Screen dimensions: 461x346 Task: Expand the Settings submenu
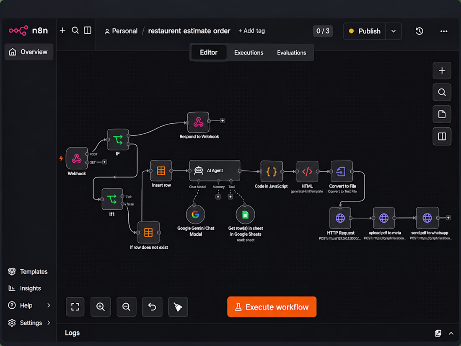pyautogui.click(x=49, y=323)
